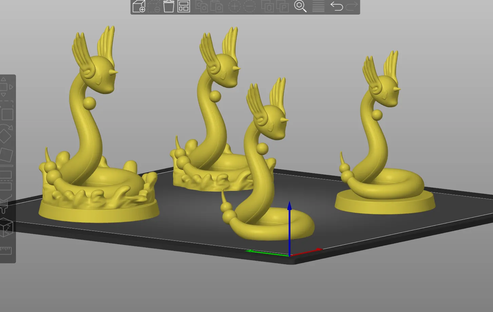The height and width of the screenshot is (312, 493).
Task: Open the Search magnifier tool
Action: (300, 6)
